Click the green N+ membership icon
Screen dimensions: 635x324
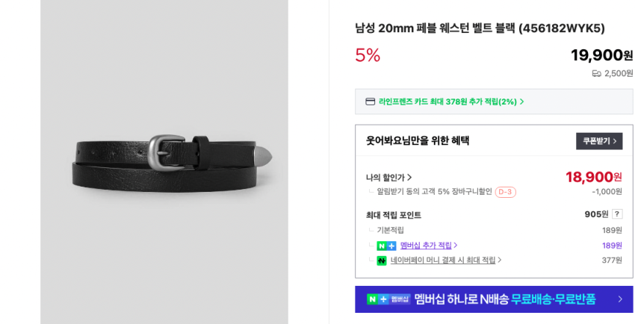(386, 246)
